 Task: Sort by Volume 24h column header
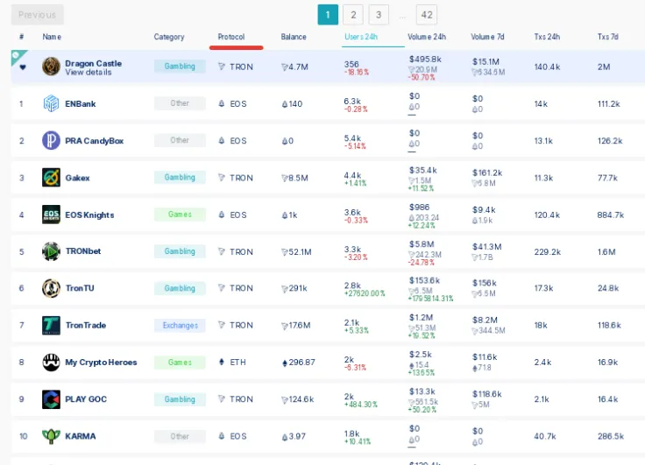(x=427, y=37)
